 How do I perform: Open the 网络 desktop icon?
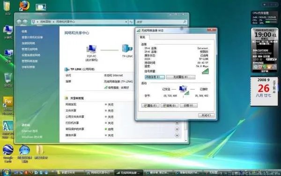[x=8, y=56]
